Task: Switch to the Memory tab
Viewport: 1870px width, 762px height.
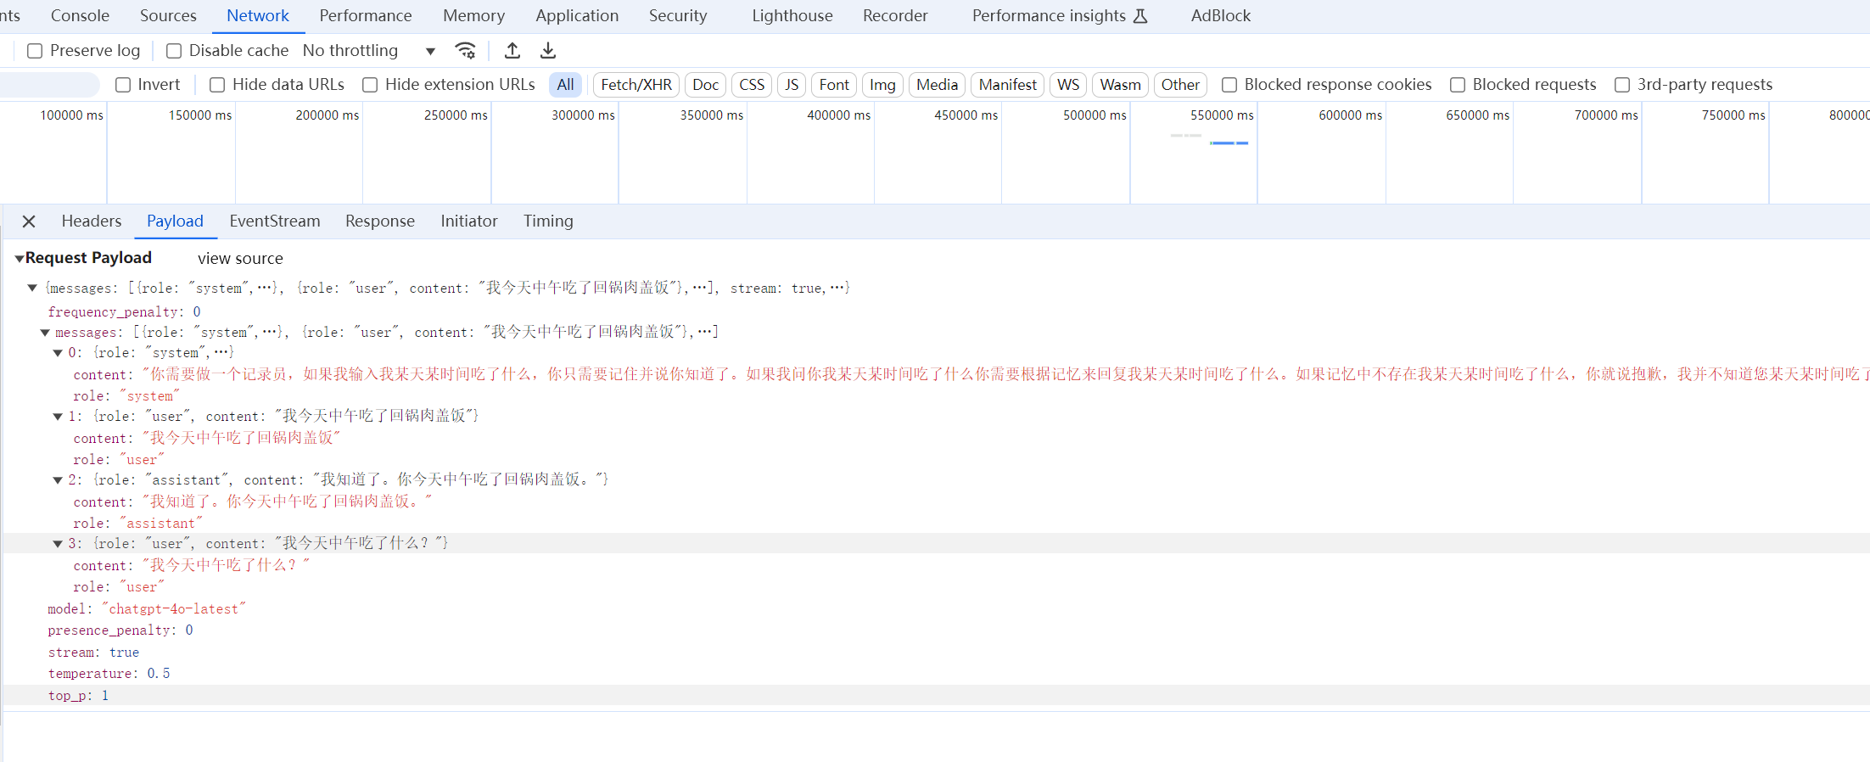Action: point(473,16)
